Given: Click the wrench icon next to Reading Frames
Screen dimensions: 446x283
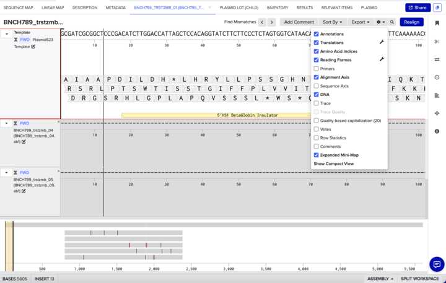Looking at the screenshot, I should (x=382, y=59).
